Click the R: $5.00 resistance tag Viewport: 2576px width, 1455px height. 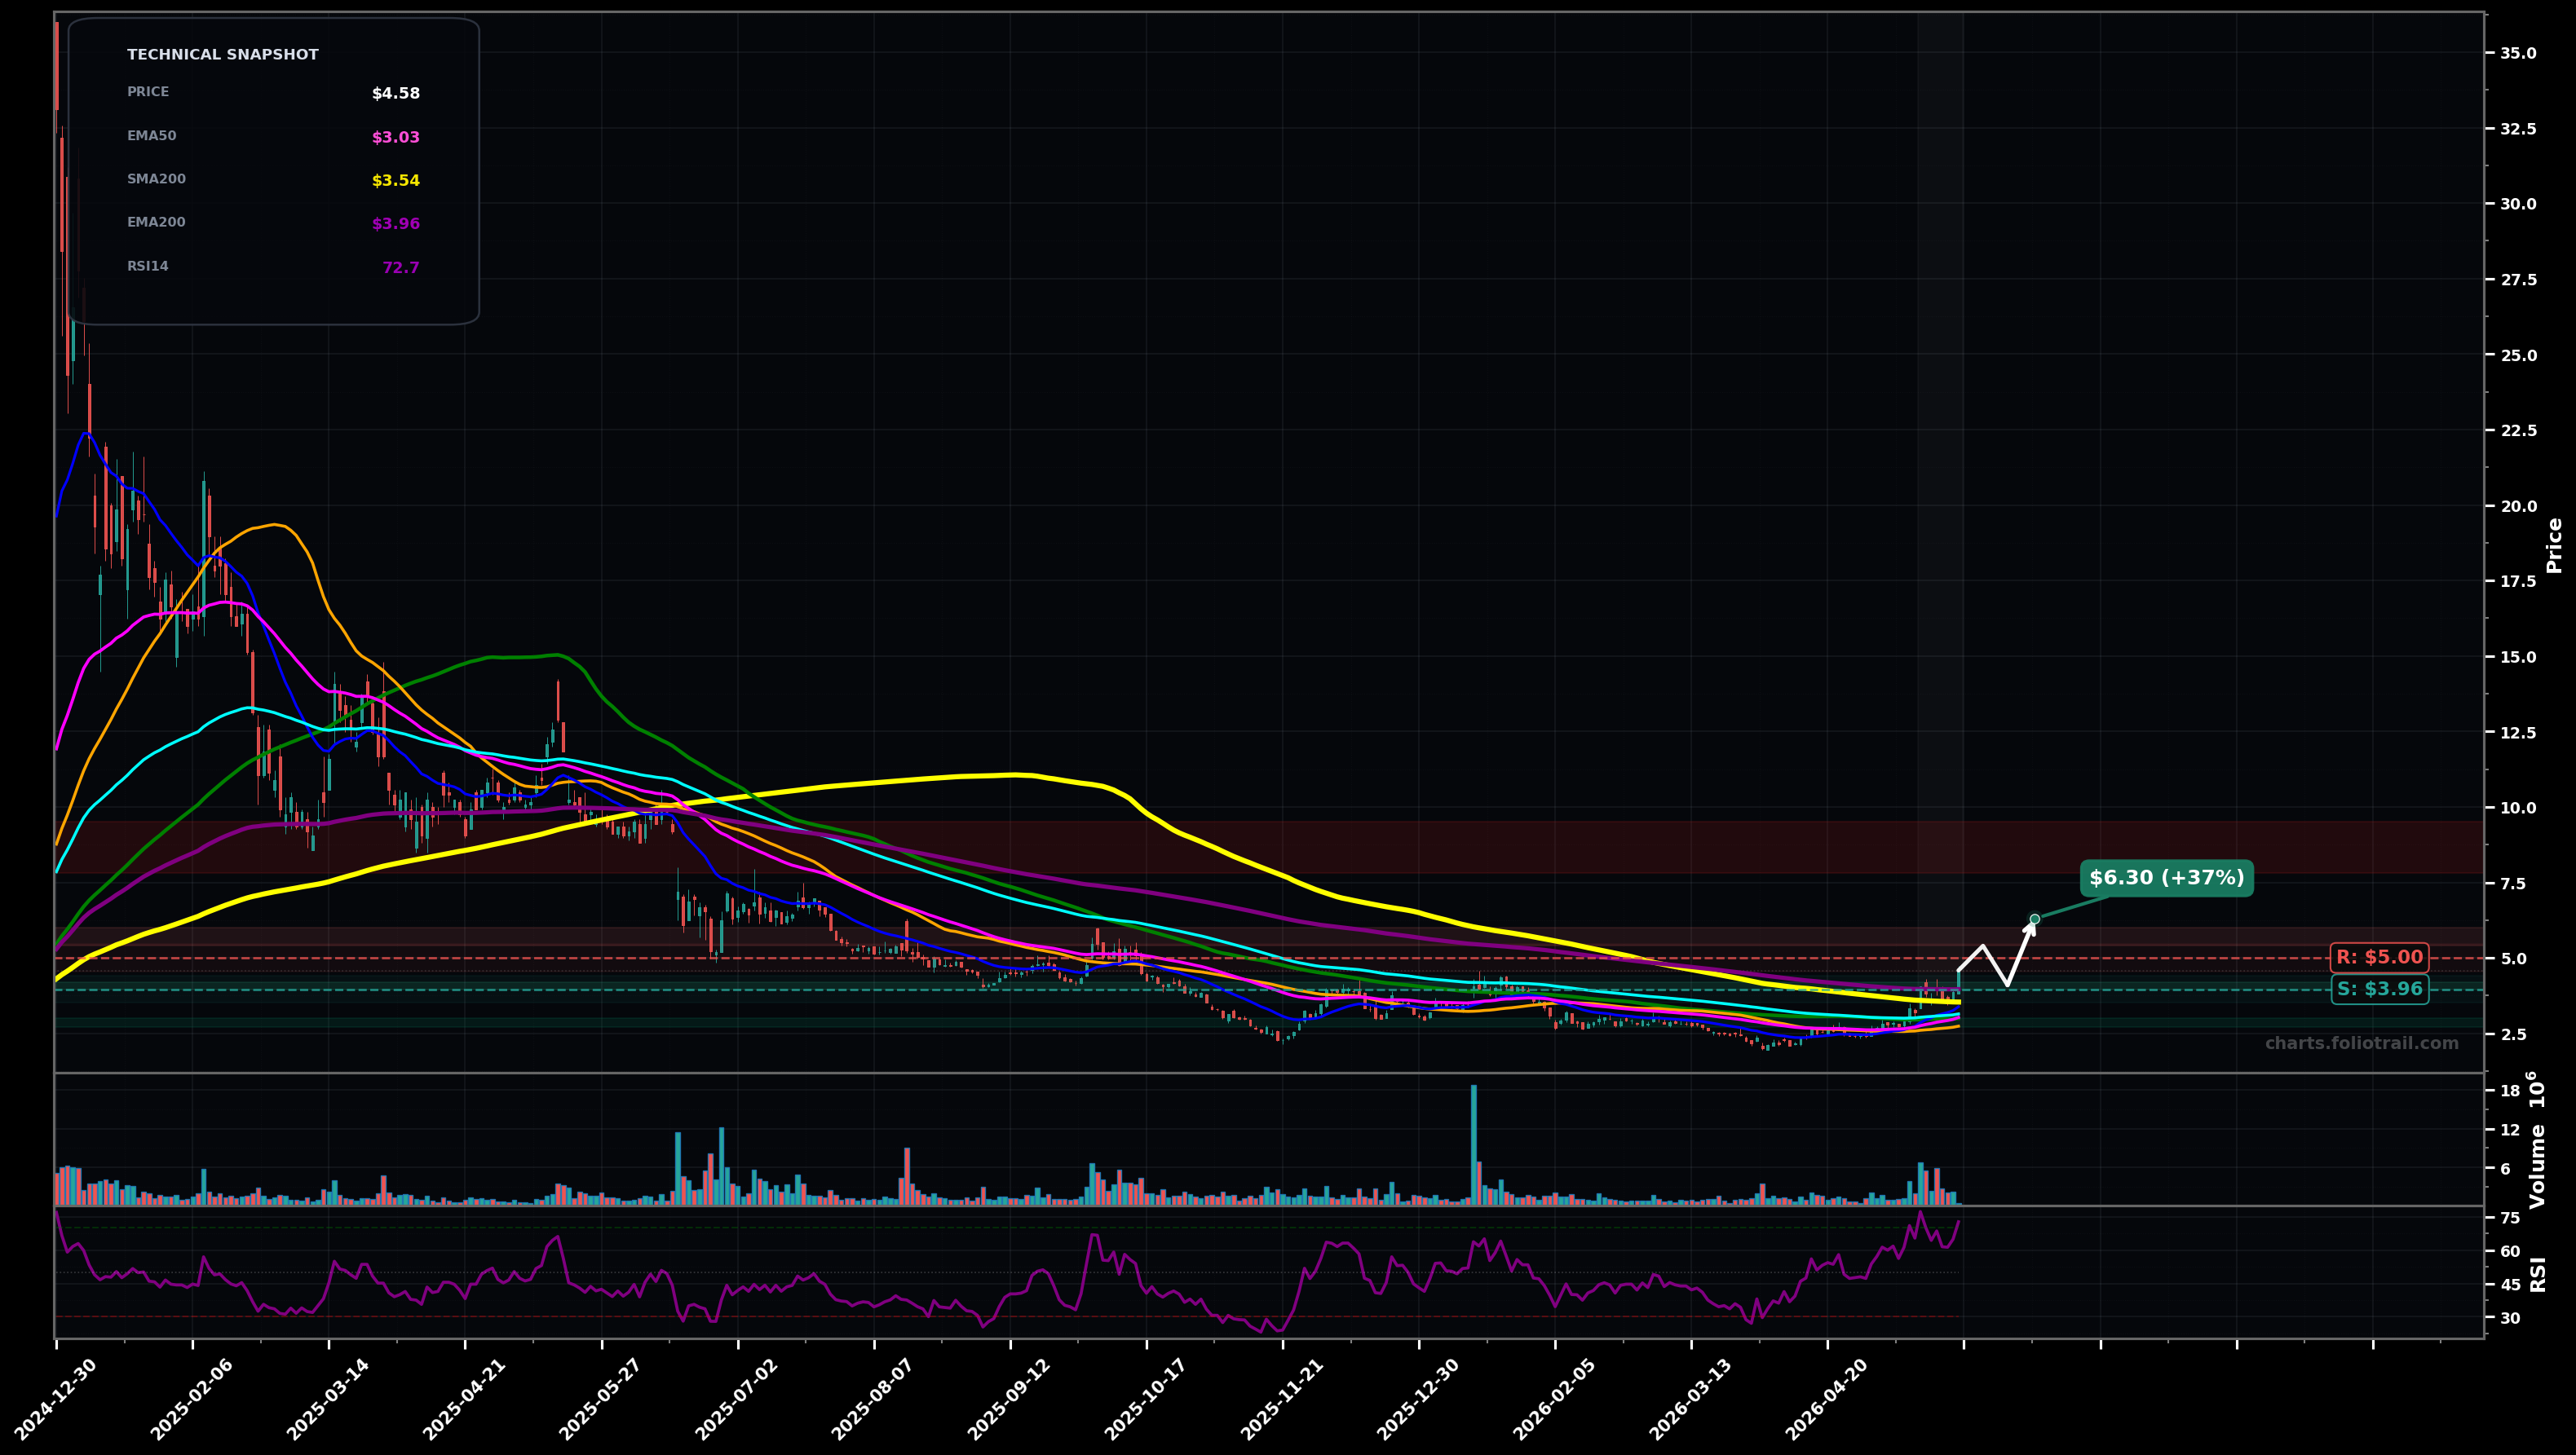tap(2379, 957)
